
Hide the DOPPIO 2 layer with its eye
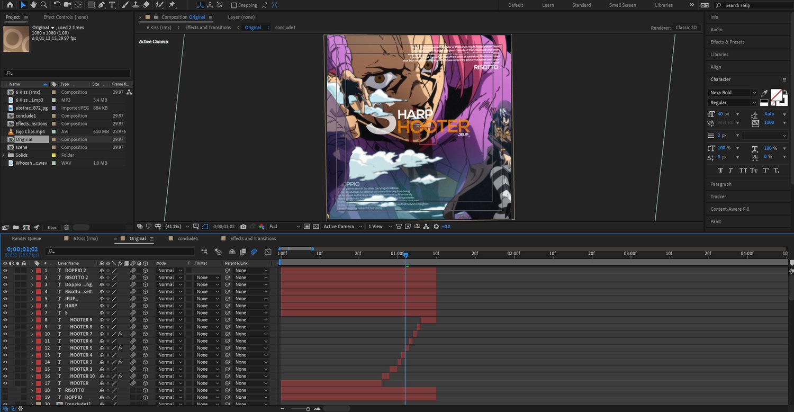pos(5,271)
